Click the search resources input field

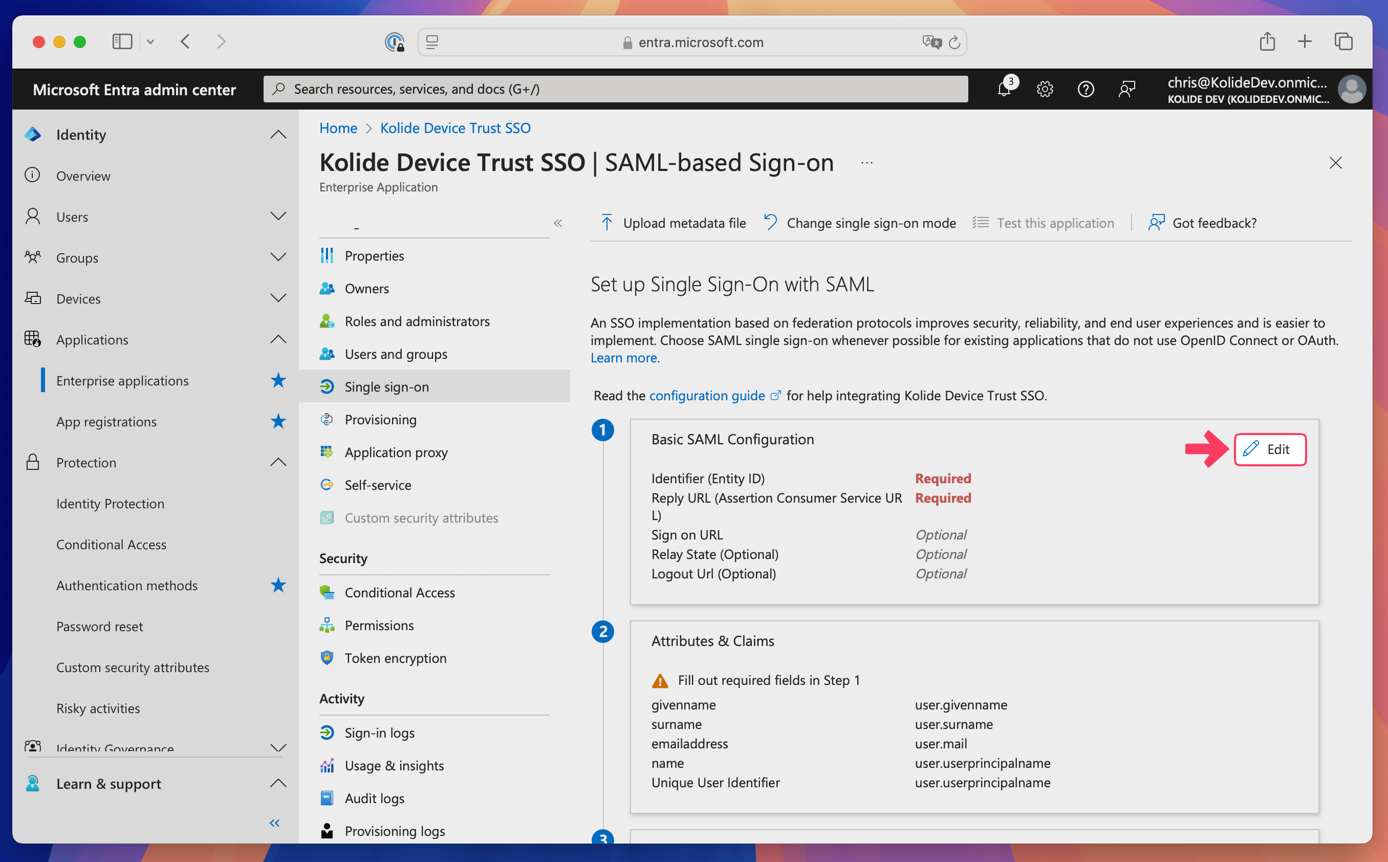point(616,89)
